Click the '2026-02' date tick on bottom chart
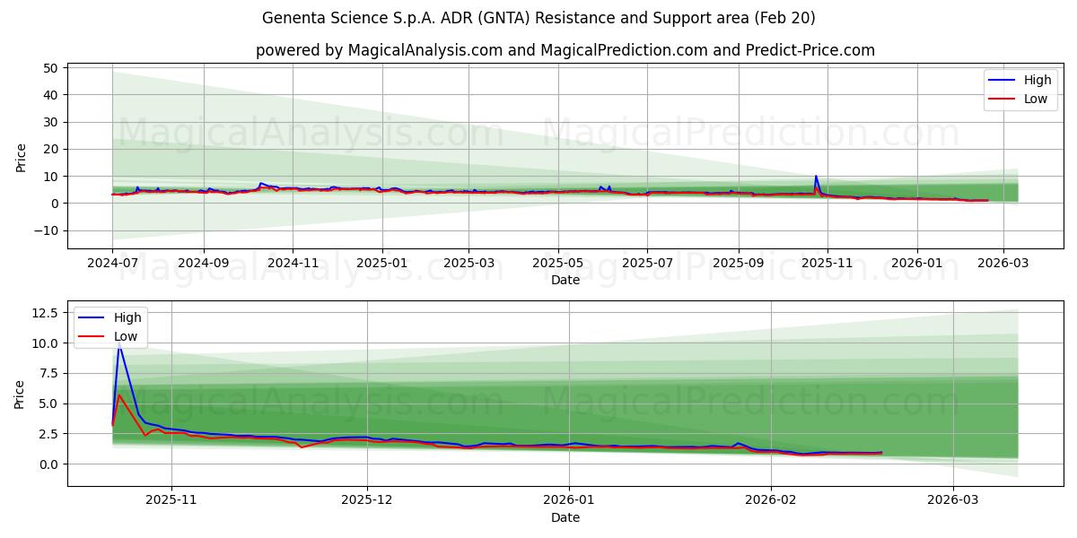The image size is (1077, 538). pos(772,502)
